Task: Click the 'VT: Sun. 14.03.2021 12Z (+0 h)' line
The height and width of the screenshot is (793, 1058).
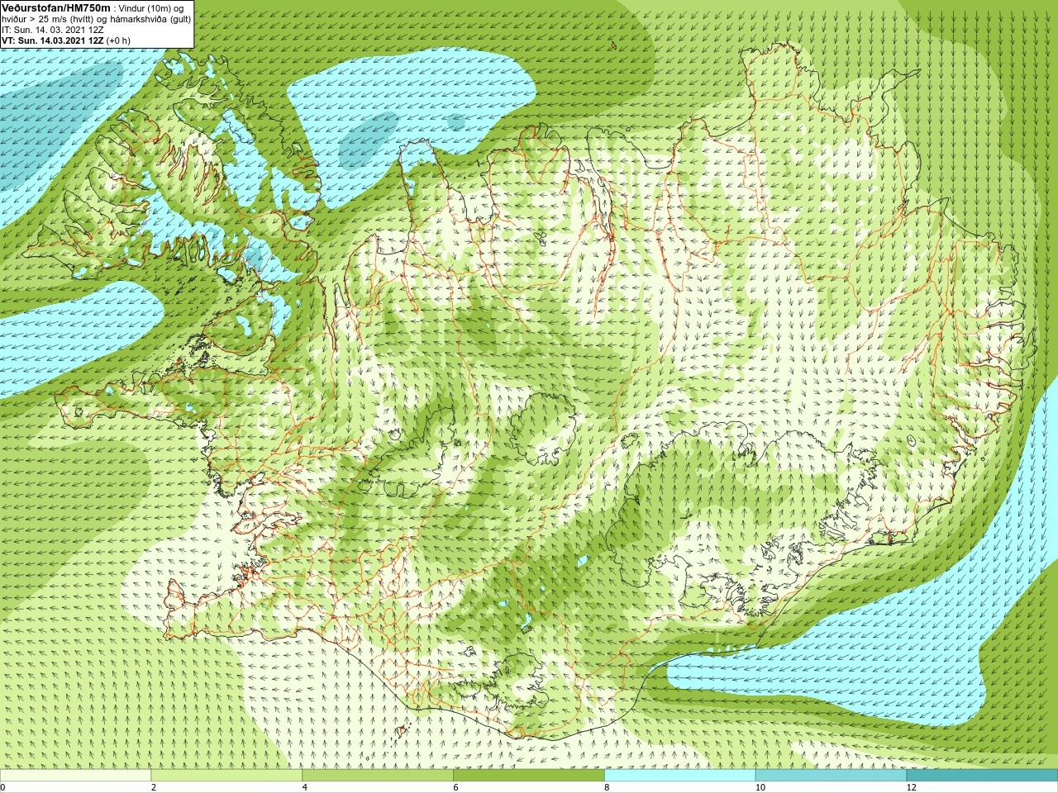Action: pyautogui.click(x=66, y=40)
